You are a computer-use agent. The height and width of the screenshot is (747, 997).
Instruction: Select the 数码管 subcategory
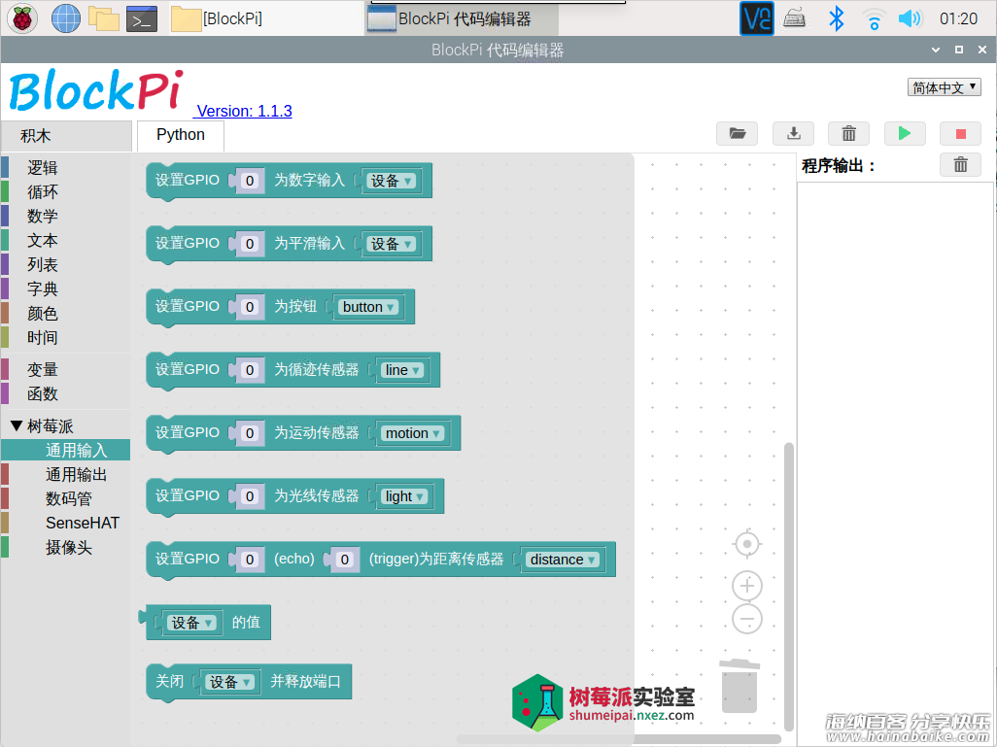65,498
